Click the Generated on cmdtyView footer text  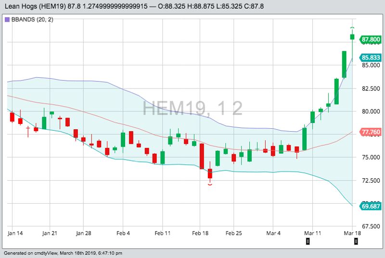tap(63, 253)
